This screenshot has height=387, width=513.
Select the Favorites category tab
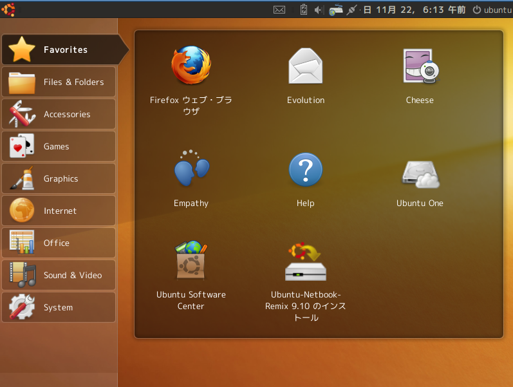click(x=65, y=50)
